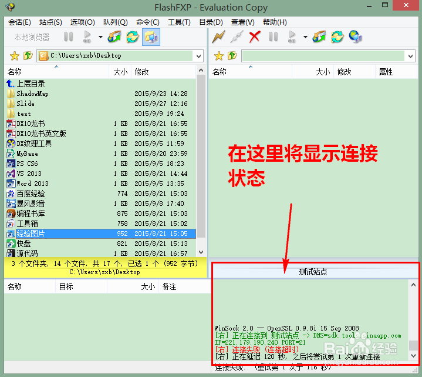This screenshot has width=422, height=377.
Task: Select the VS 2013 shortcut icon
Action: coord(11,174)
